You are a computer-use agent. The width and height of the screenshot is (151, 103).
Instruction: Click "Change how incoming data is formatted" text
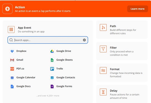126,75
